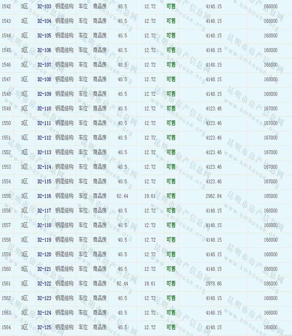Click the D2-104 unit link

coord(44,21)
